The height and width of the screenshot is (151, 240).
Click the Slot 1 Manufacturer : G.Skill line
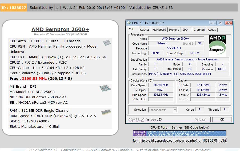pyautogui.click(x=34, y=127)
